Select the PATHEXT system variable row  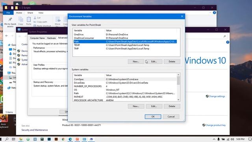pyautogui.click(x=125, y=97)
